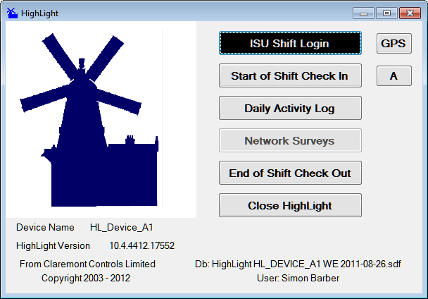Open the ISU Shift Login screen
This screenshot has width=428, height=299.
coord(290,43)
